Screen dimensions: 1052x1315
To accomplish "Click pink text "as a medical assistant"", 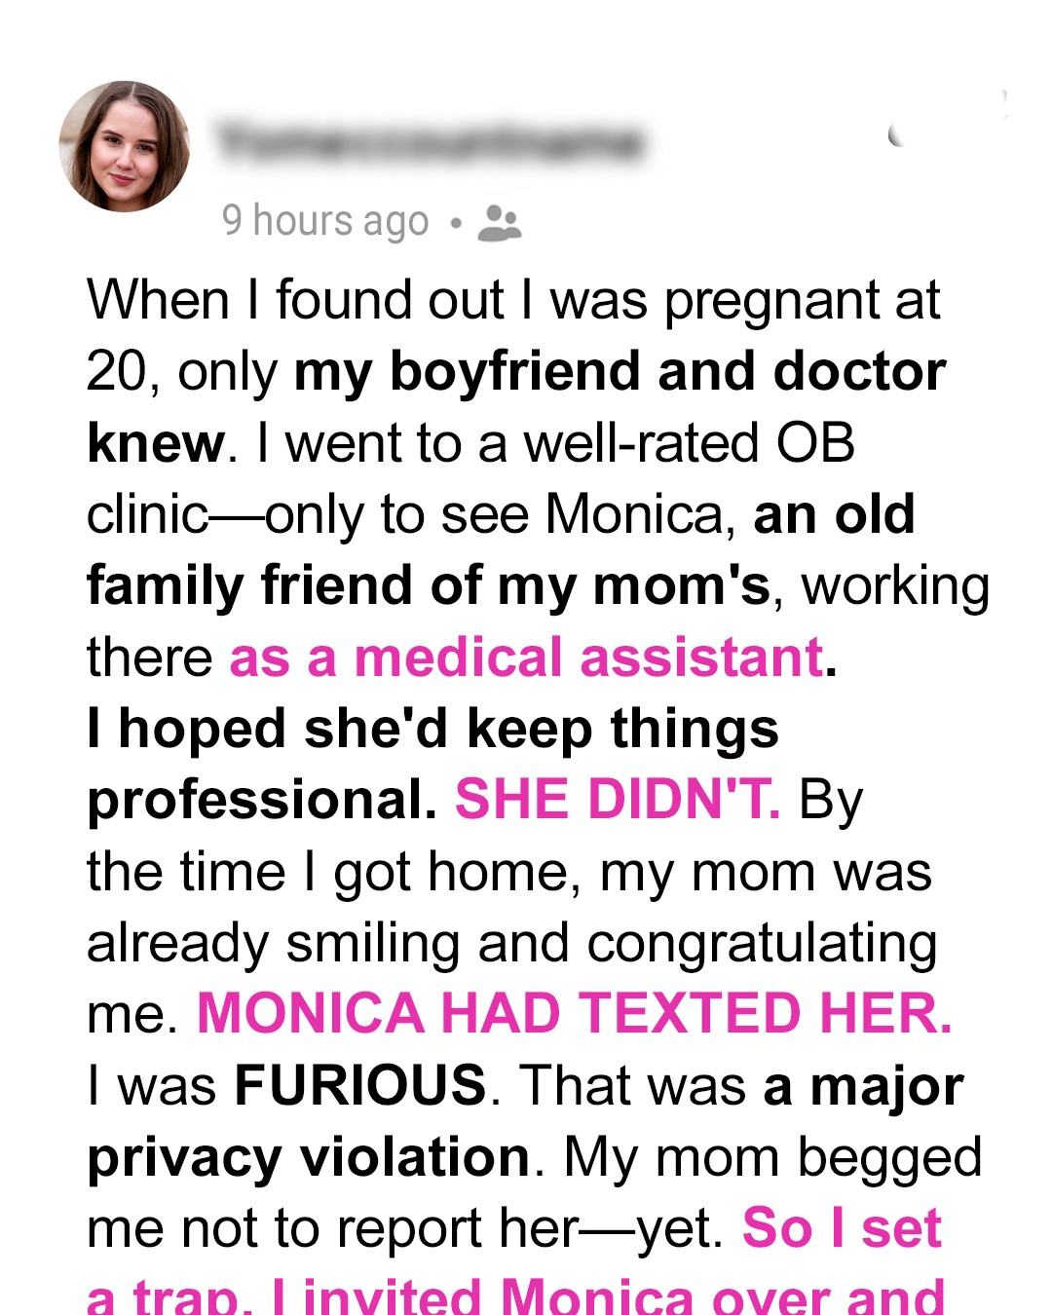I will [526, 657].
